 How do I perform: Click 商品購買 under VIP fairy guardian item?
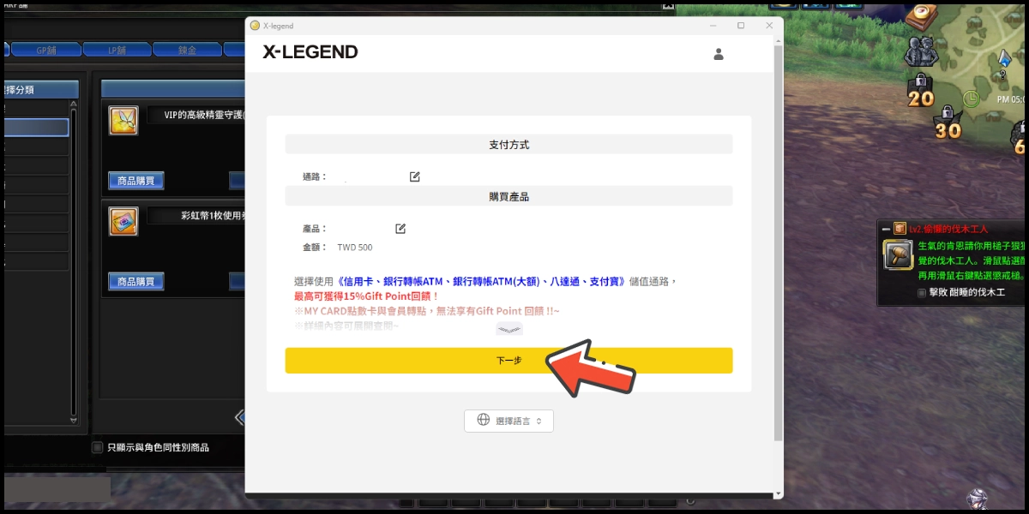pyautogui.click(x=136, y=181)
